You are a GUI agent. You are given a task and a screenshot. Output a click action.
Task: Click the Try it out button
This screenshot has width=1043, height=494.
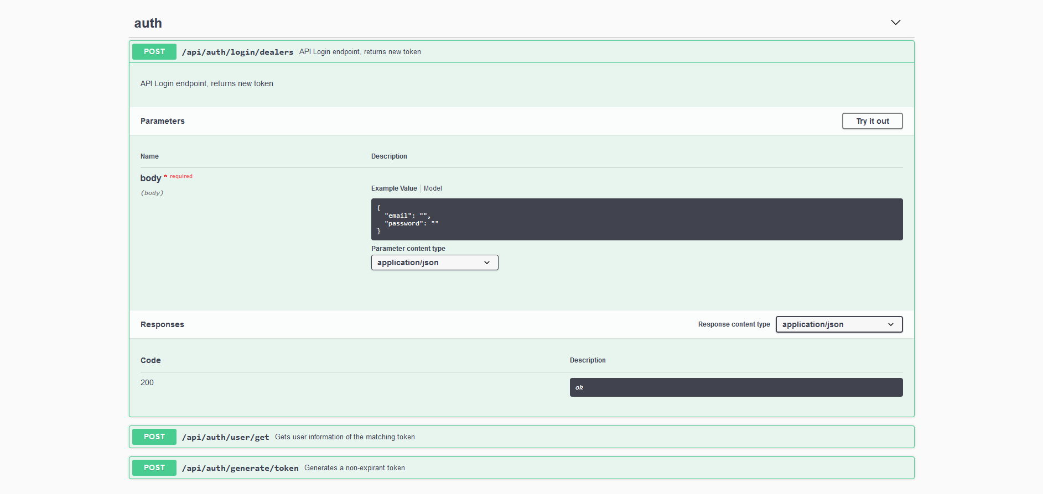click(x=872, y=121)
